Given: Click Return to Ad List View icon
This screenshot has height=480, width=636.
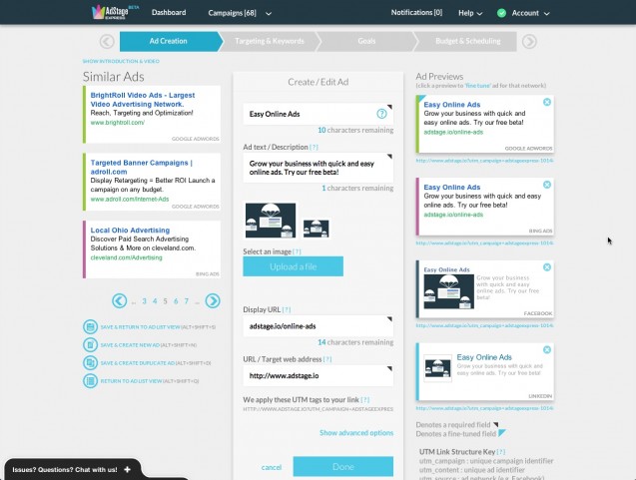Looking at the screenshot, I should [90, 380].
